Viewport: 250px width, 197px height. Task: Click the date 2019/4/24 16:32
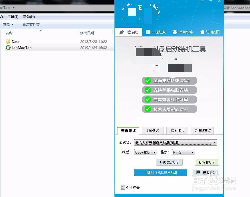click(94, 48)
